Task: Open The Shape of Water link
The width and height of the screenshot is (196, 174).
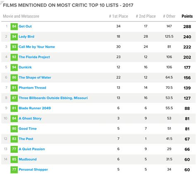Action: click(35, 77)
